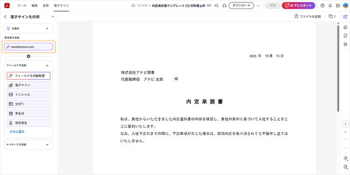Screen dimensions: 350x175
Task: Select the 受信者名 field
Action: [x=28, y=123]
